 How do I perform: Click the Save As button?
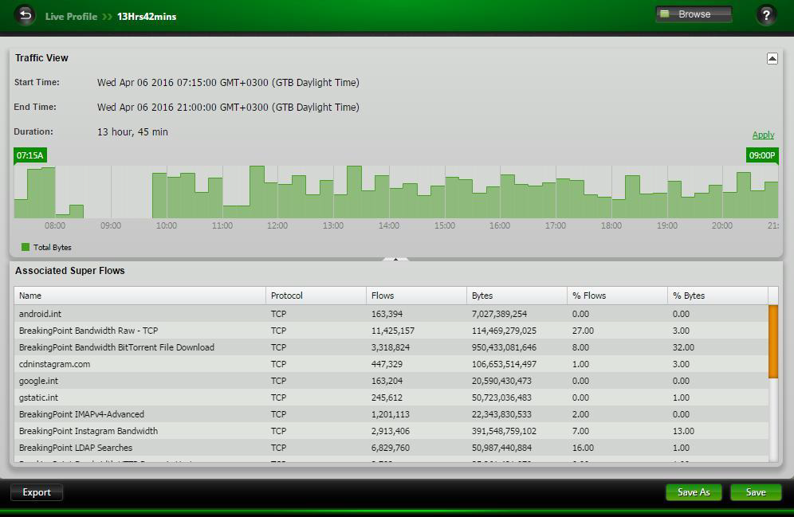(694, 492)
